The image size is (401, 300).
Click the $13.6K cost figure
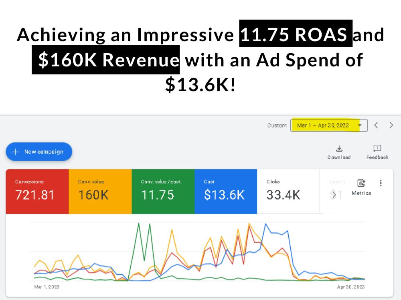[x=224, y=195]
